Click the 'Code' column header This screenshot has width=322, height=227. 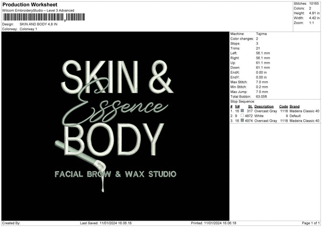click(x=283, y=107)
